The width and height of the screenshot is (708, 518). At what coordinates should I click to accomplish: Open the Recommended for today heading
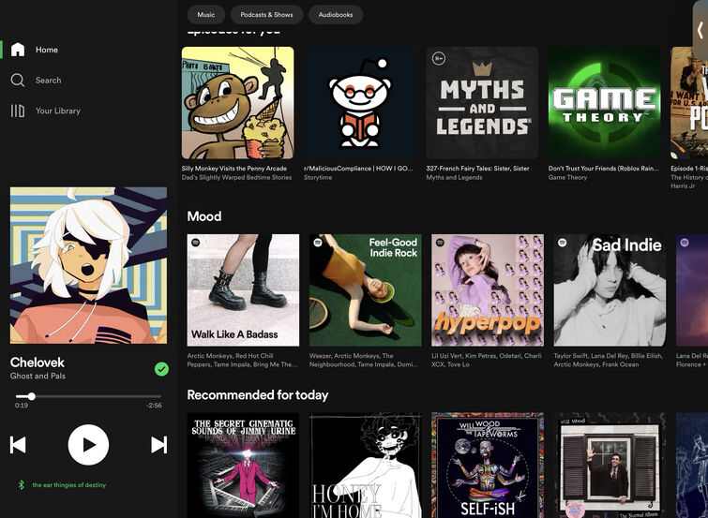(257, 394)
